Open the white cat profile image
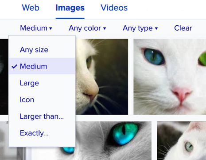This screenshot has width=206, height=160. [x=102, y=76]
